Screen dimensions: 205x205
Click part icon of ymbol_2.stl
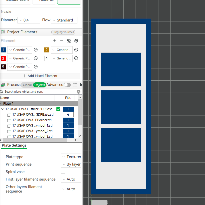[9, 131]
